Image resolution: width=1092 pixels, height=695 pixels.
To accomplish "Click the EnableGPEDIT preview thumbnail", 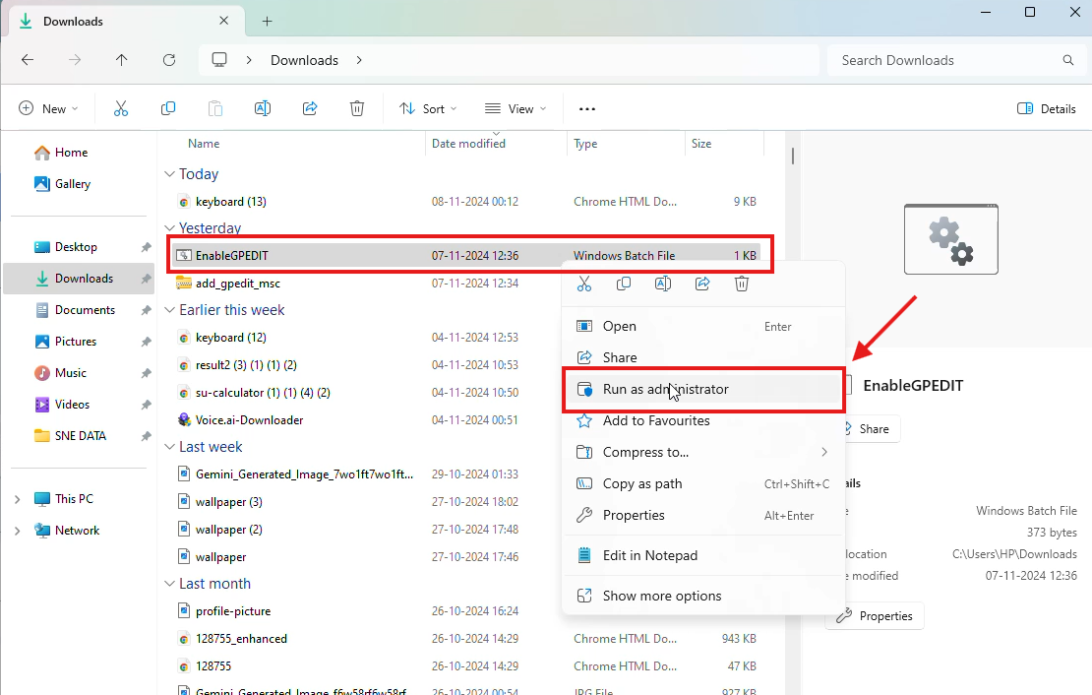I will 950,239.
